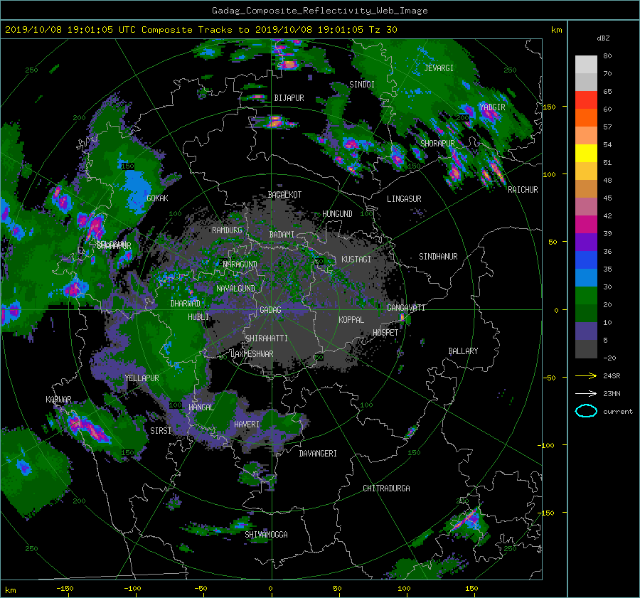
Task: Click the BAGALKOT city label
Action: pyautogui.click(x=284, y=195)
